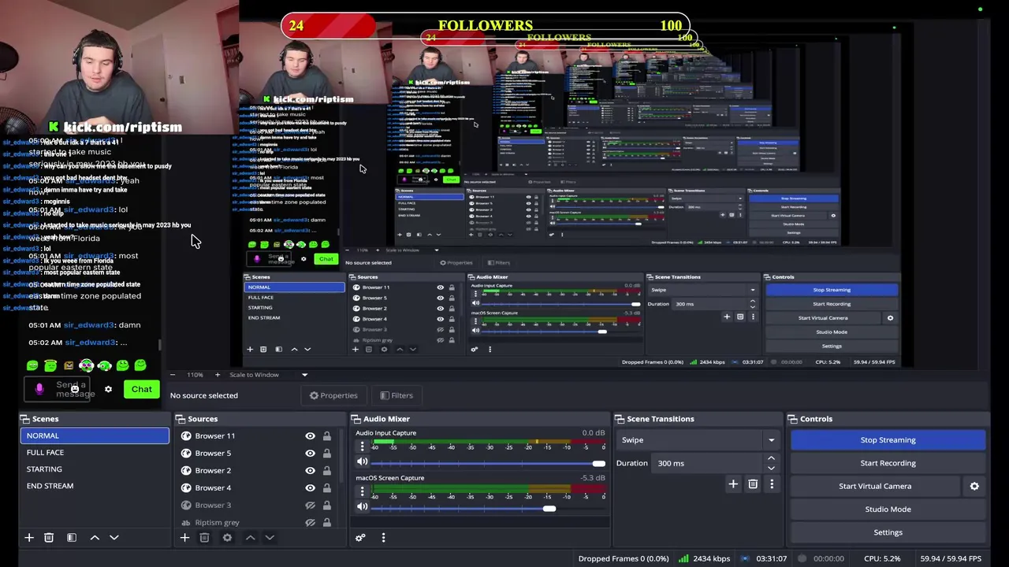Adjust macOS Screen Capture volume slider

tap(549, 508)
